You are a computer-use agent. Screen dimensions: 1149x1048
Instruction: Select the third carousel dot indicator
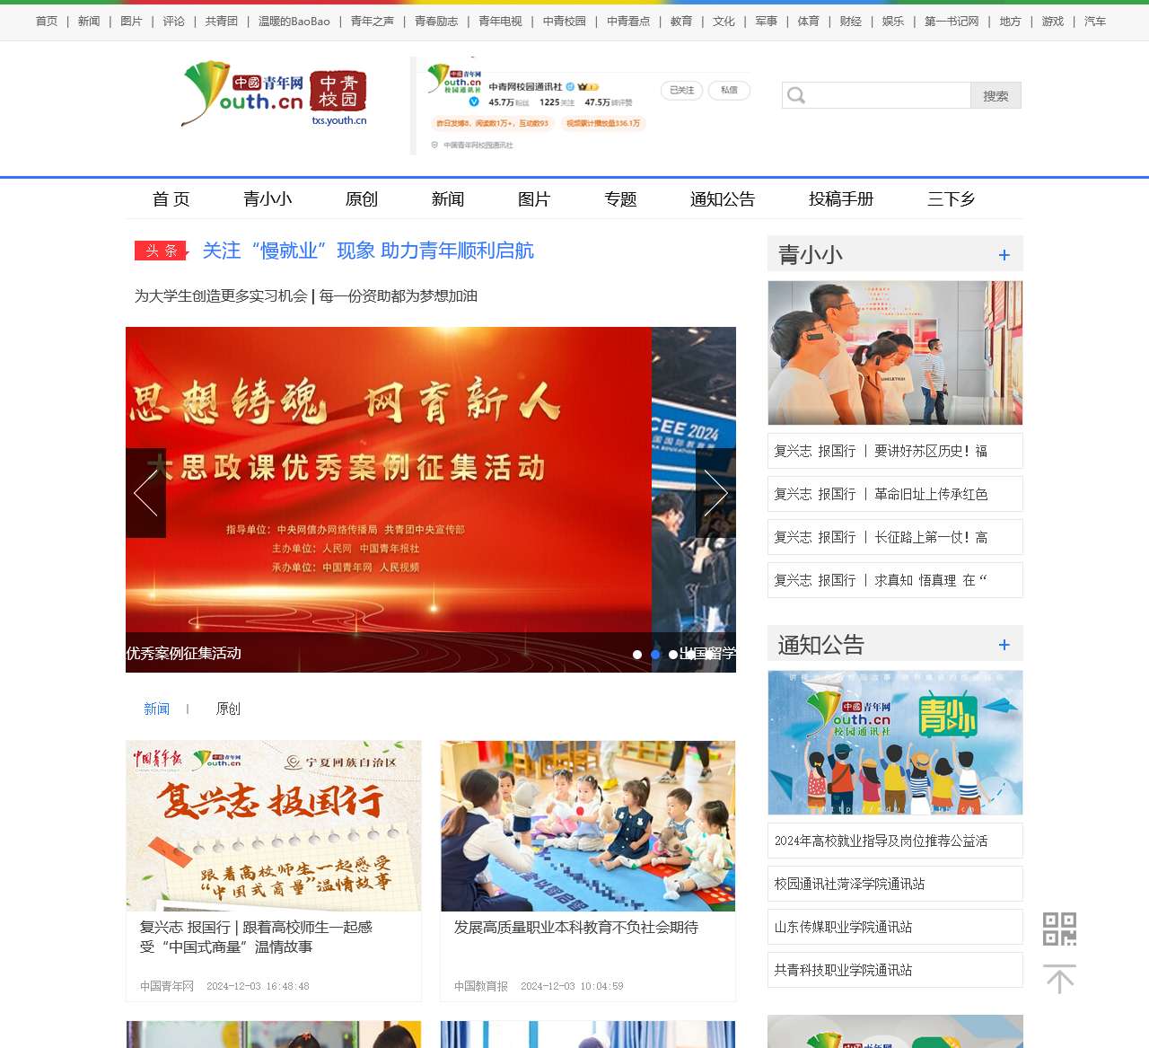point(673,655)
